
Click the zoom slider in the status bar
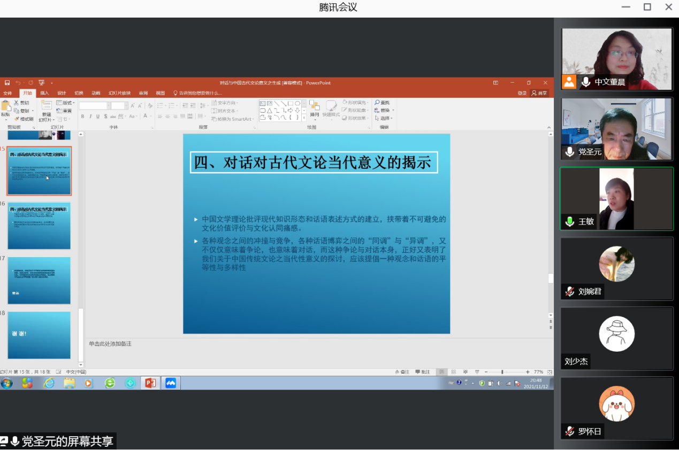(502, 372)
